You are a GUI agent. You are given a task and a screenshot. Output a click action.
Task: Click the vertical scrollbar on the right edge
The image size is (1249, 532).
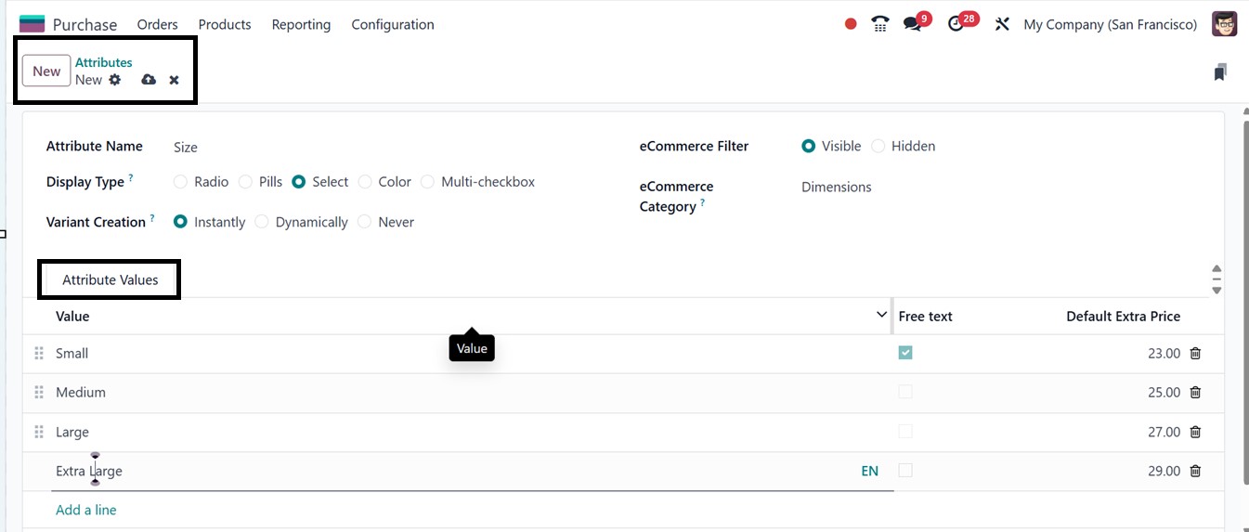(x=1243, y=306)
